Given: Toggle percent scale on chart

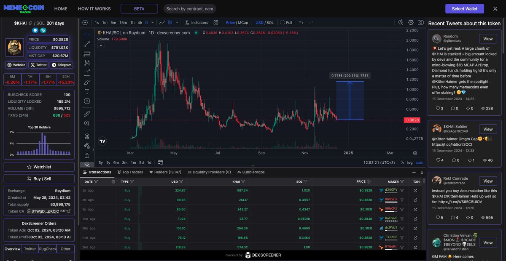Looking at the screenshot, I should 402,162.
